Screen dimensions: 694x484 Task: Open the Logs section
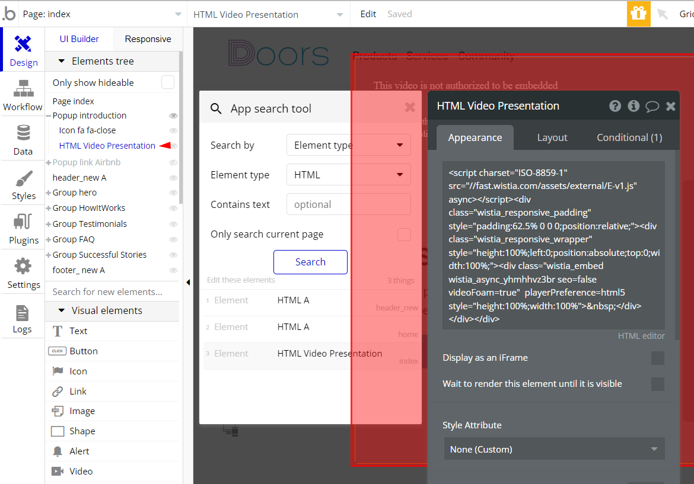point(23,317)
